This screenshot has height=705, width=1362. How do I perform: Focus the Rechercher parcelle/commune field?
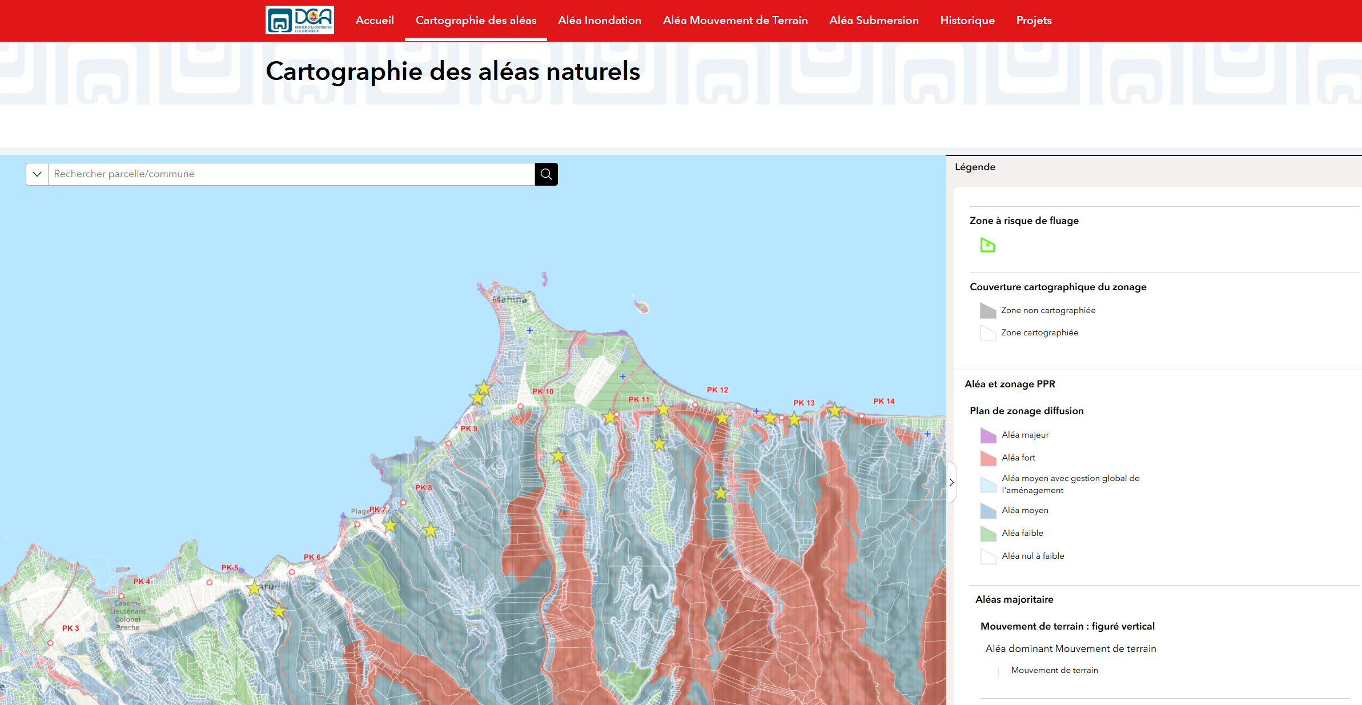click(x=291, y=174)
